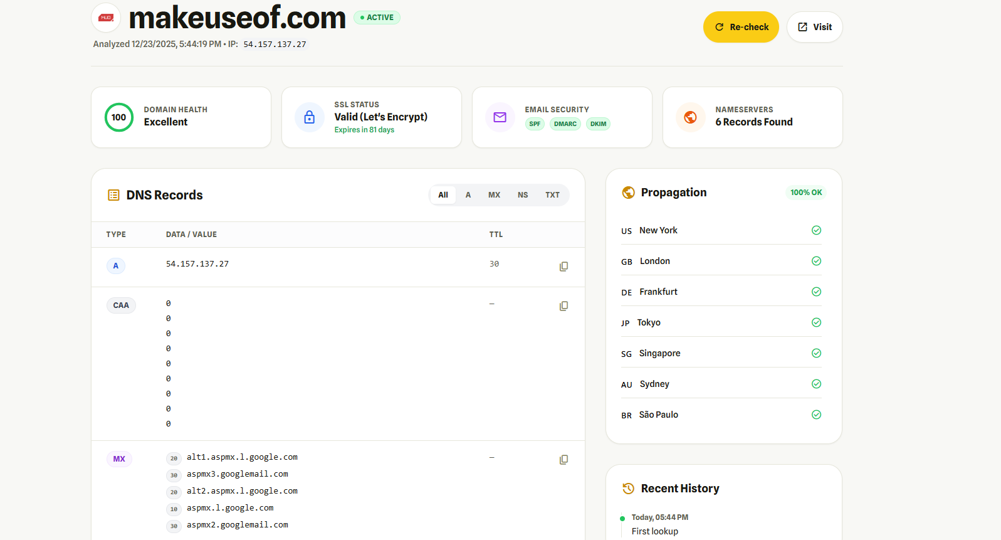Click the London propagation checkmark
Image resolution: width=1001 pixels, height=540 pixels.
817,261
